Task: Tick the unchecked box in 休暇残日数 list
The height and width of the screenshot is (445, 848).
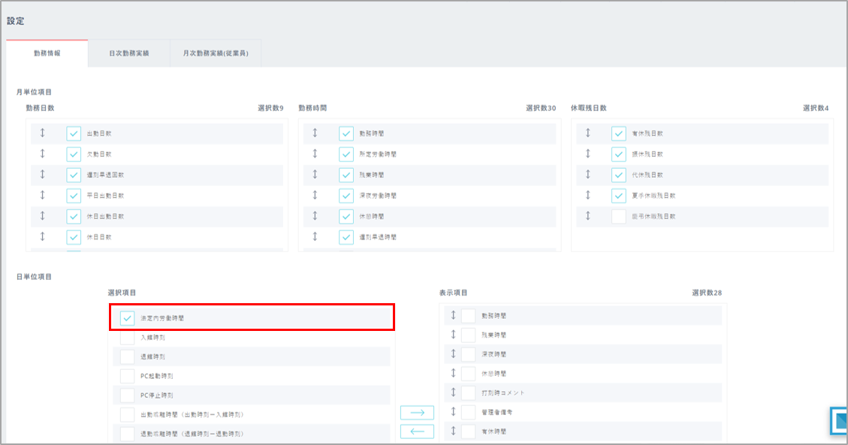Action: (619, 216)
